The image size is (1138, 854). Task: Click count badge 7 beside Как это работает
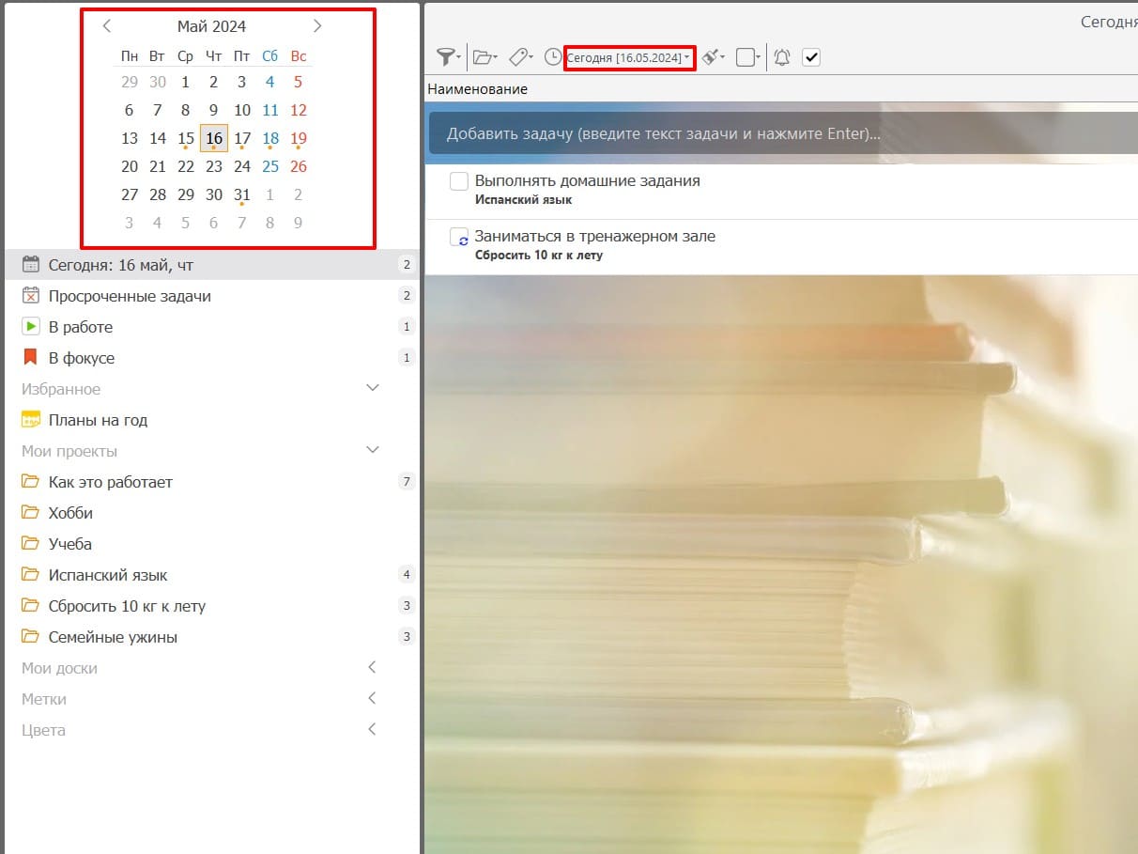coord(407,482)
